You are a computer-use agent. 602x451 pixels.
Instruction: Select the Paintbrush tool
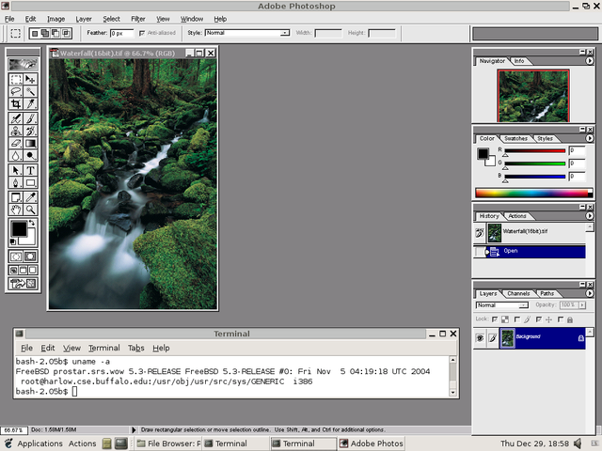coord(30,118)
